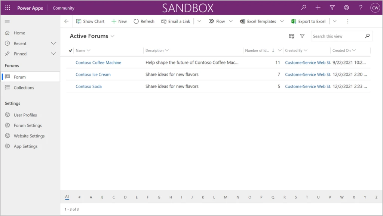383x216 pixels.
Task: Open the Power Apps app launcher
Action: point(7,7)
